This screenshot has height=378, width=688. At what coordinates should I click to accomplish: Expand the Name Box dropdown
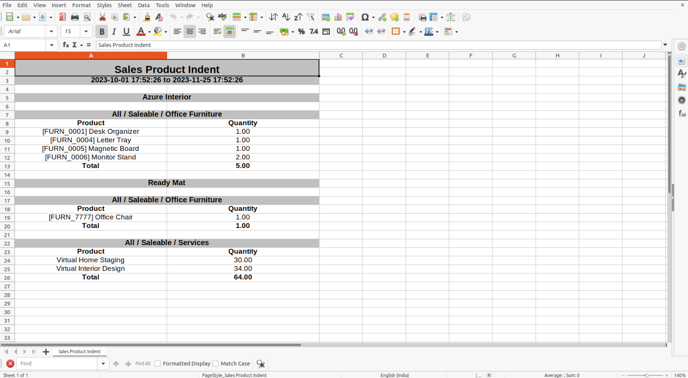52,45
